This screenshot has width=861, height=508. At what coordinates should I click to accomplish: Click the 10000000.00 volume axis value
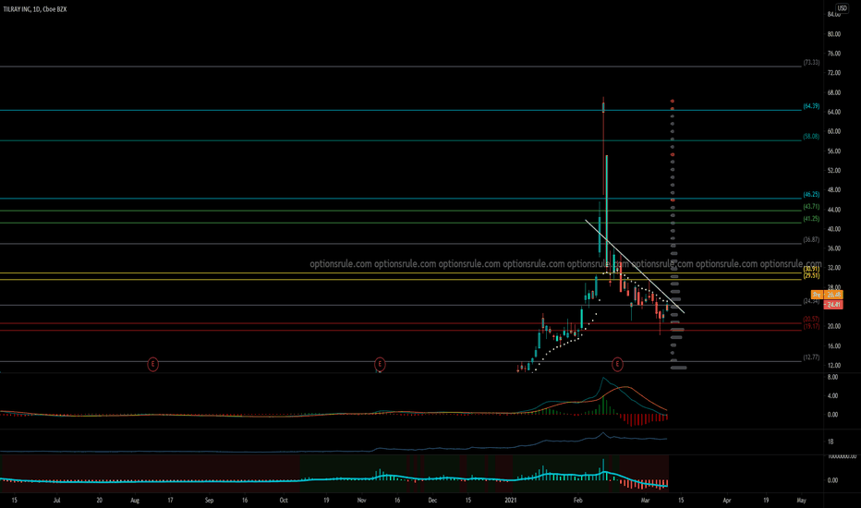coord(842,456)
